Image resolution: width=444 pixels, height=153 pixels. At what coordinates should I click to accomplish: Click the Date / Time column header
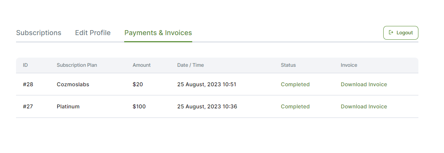click(191, 65)
